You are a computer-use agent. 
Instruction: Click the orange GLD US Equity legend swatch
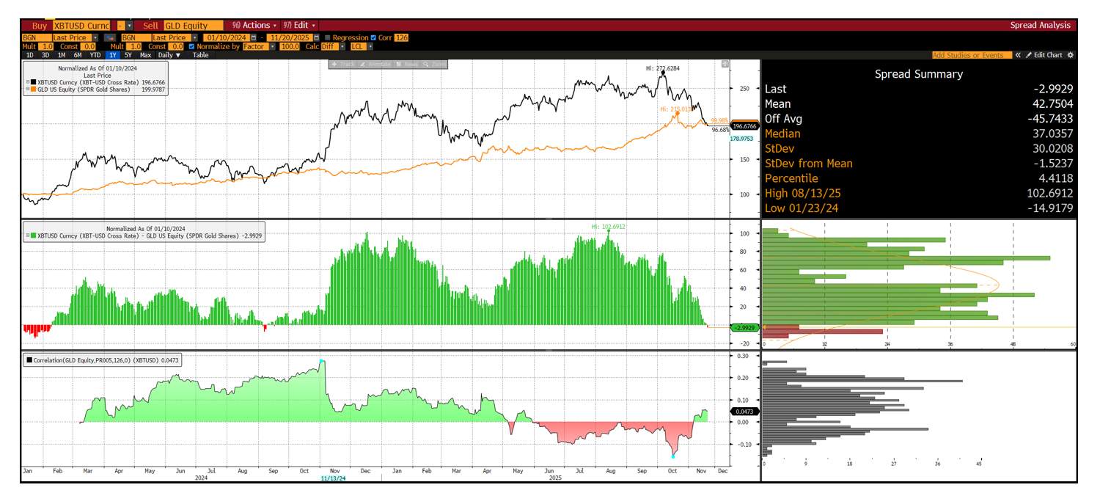34,89
